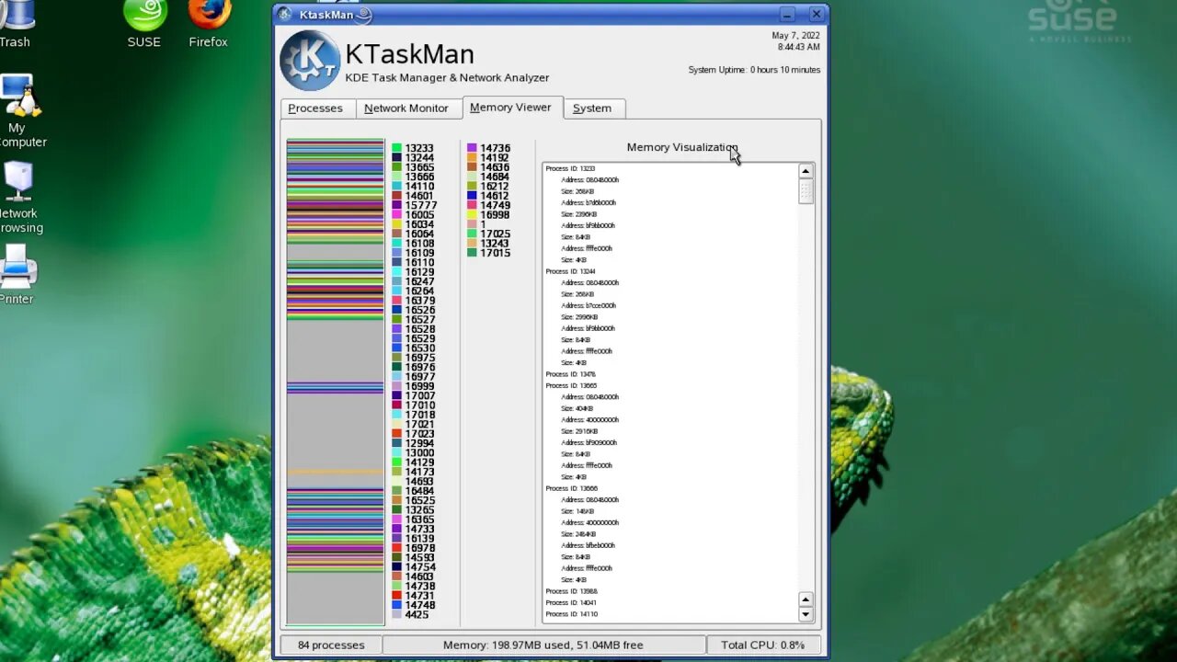Click the color swatch for process 16978
This screenshot has width=1177, height=662.
pos(396,548)
